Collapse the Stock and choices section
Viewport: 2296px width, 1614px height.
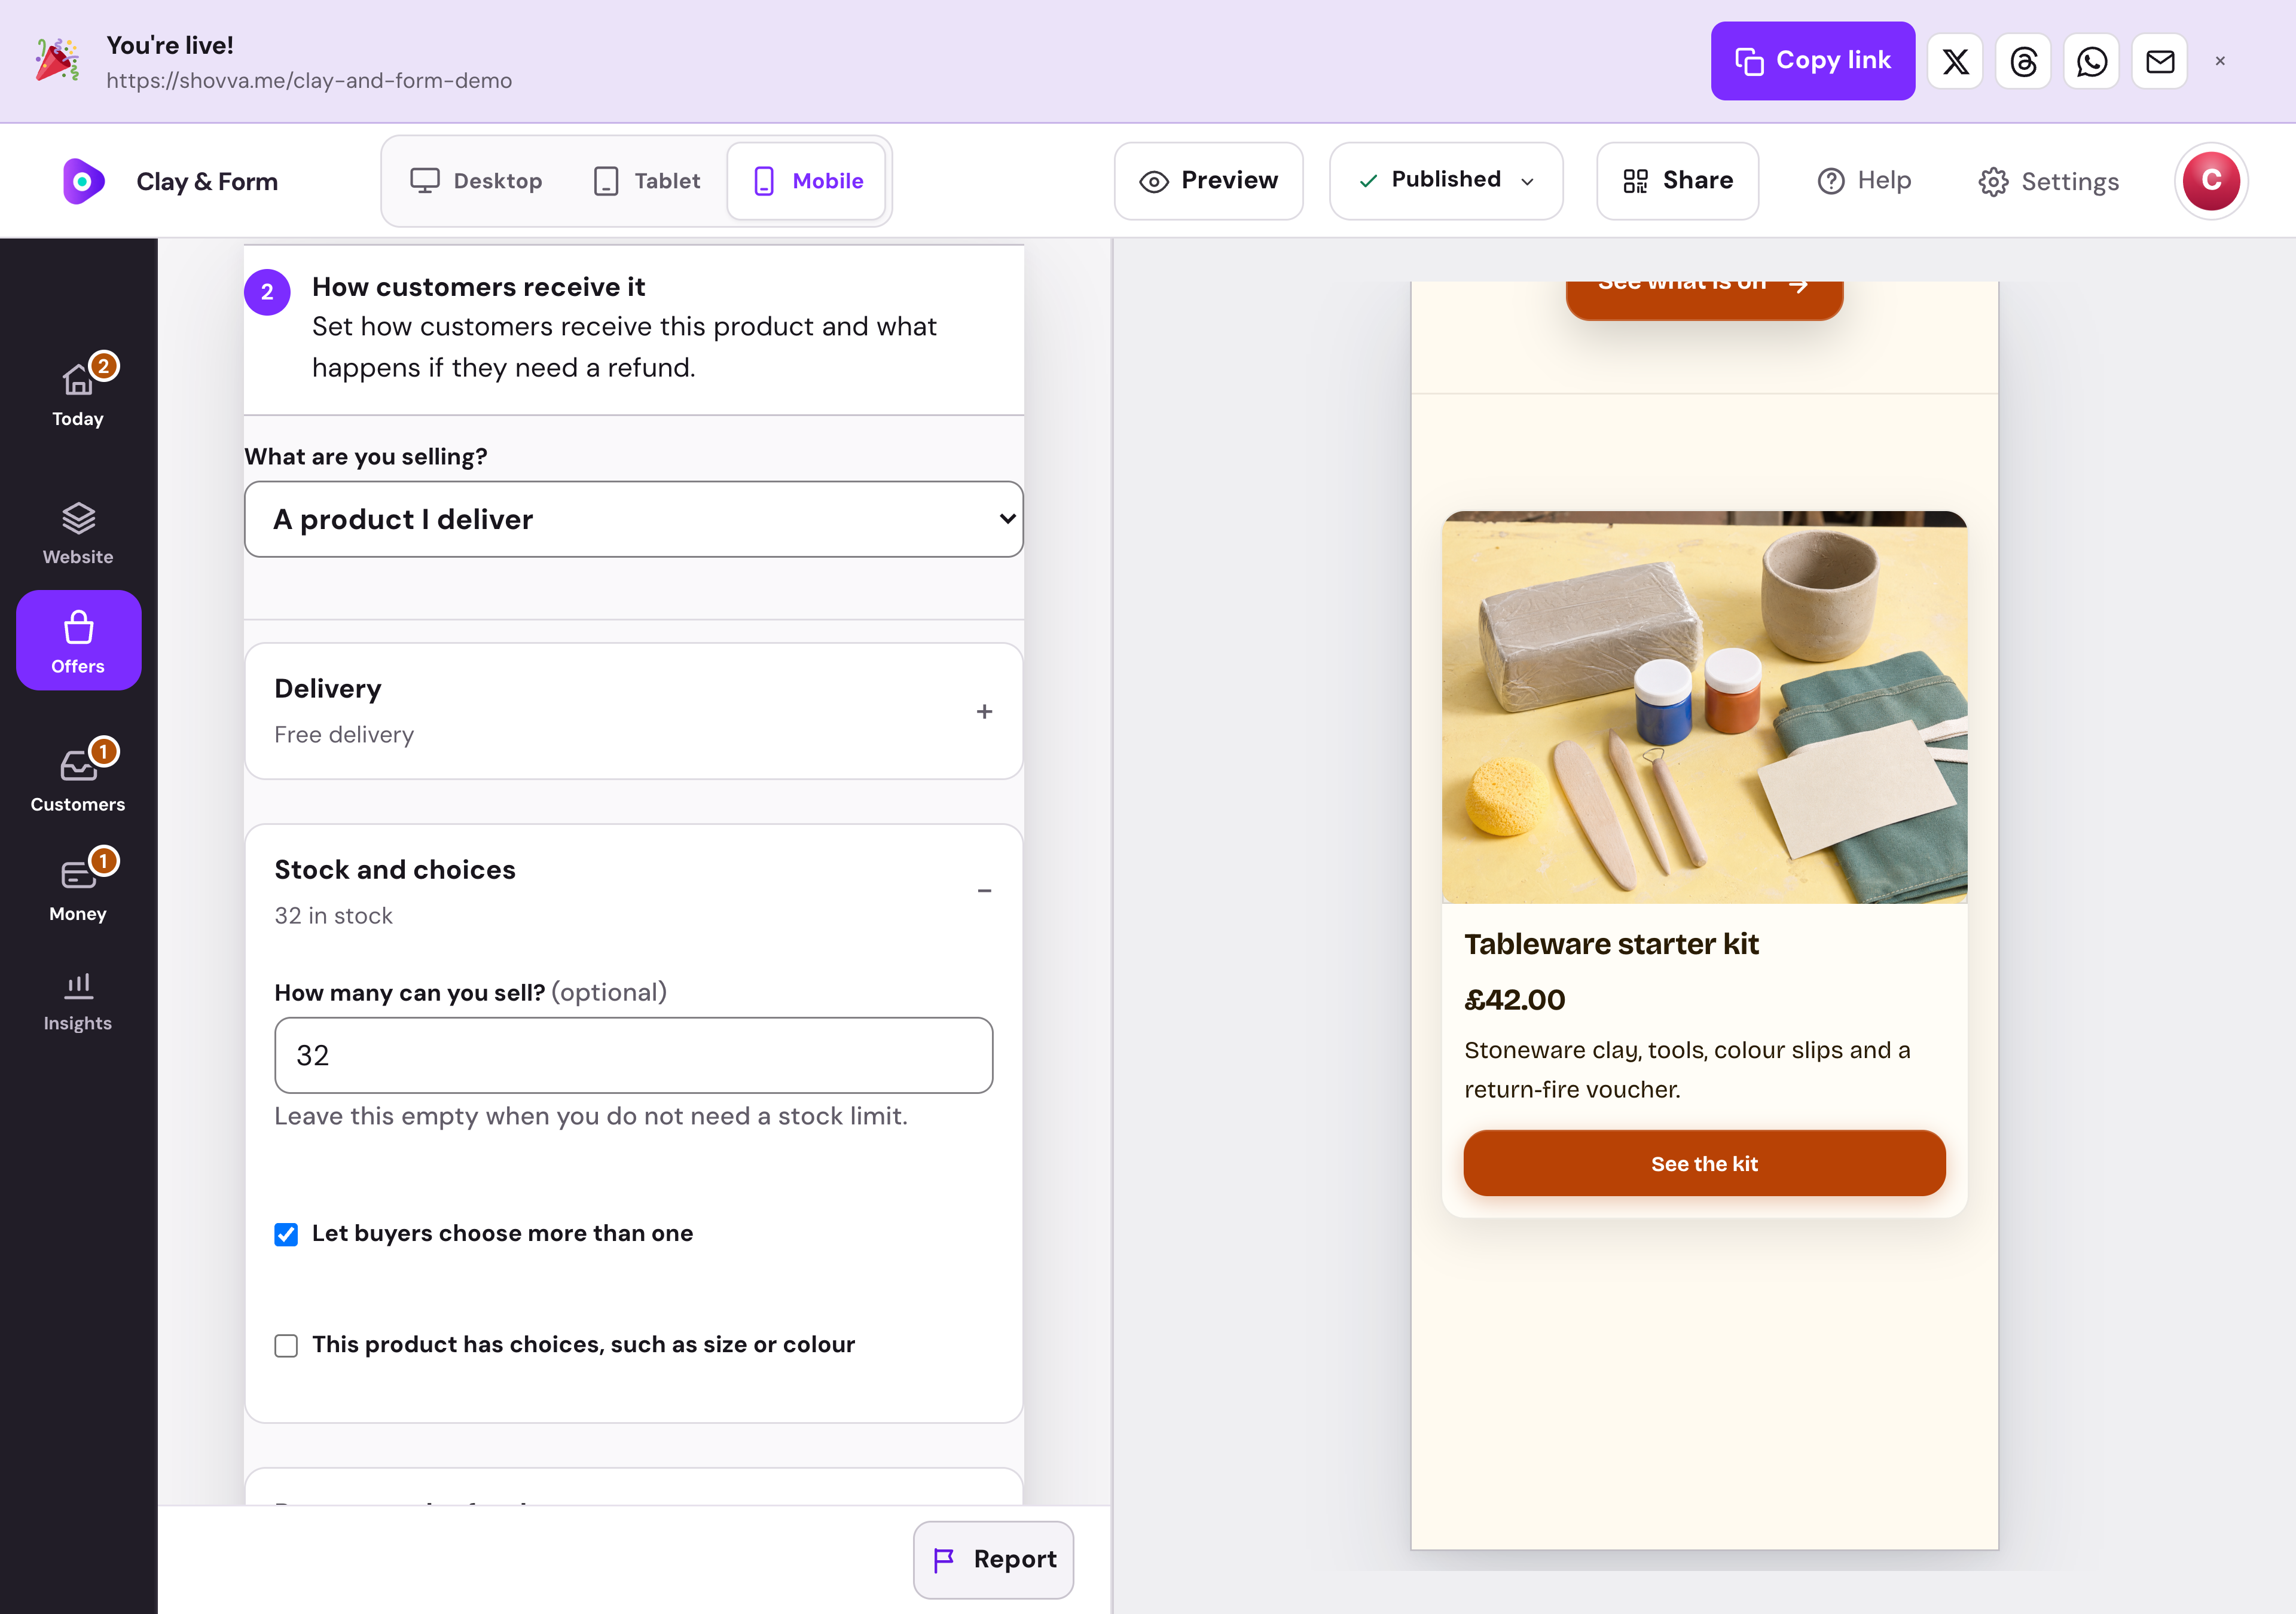point(634,891)
